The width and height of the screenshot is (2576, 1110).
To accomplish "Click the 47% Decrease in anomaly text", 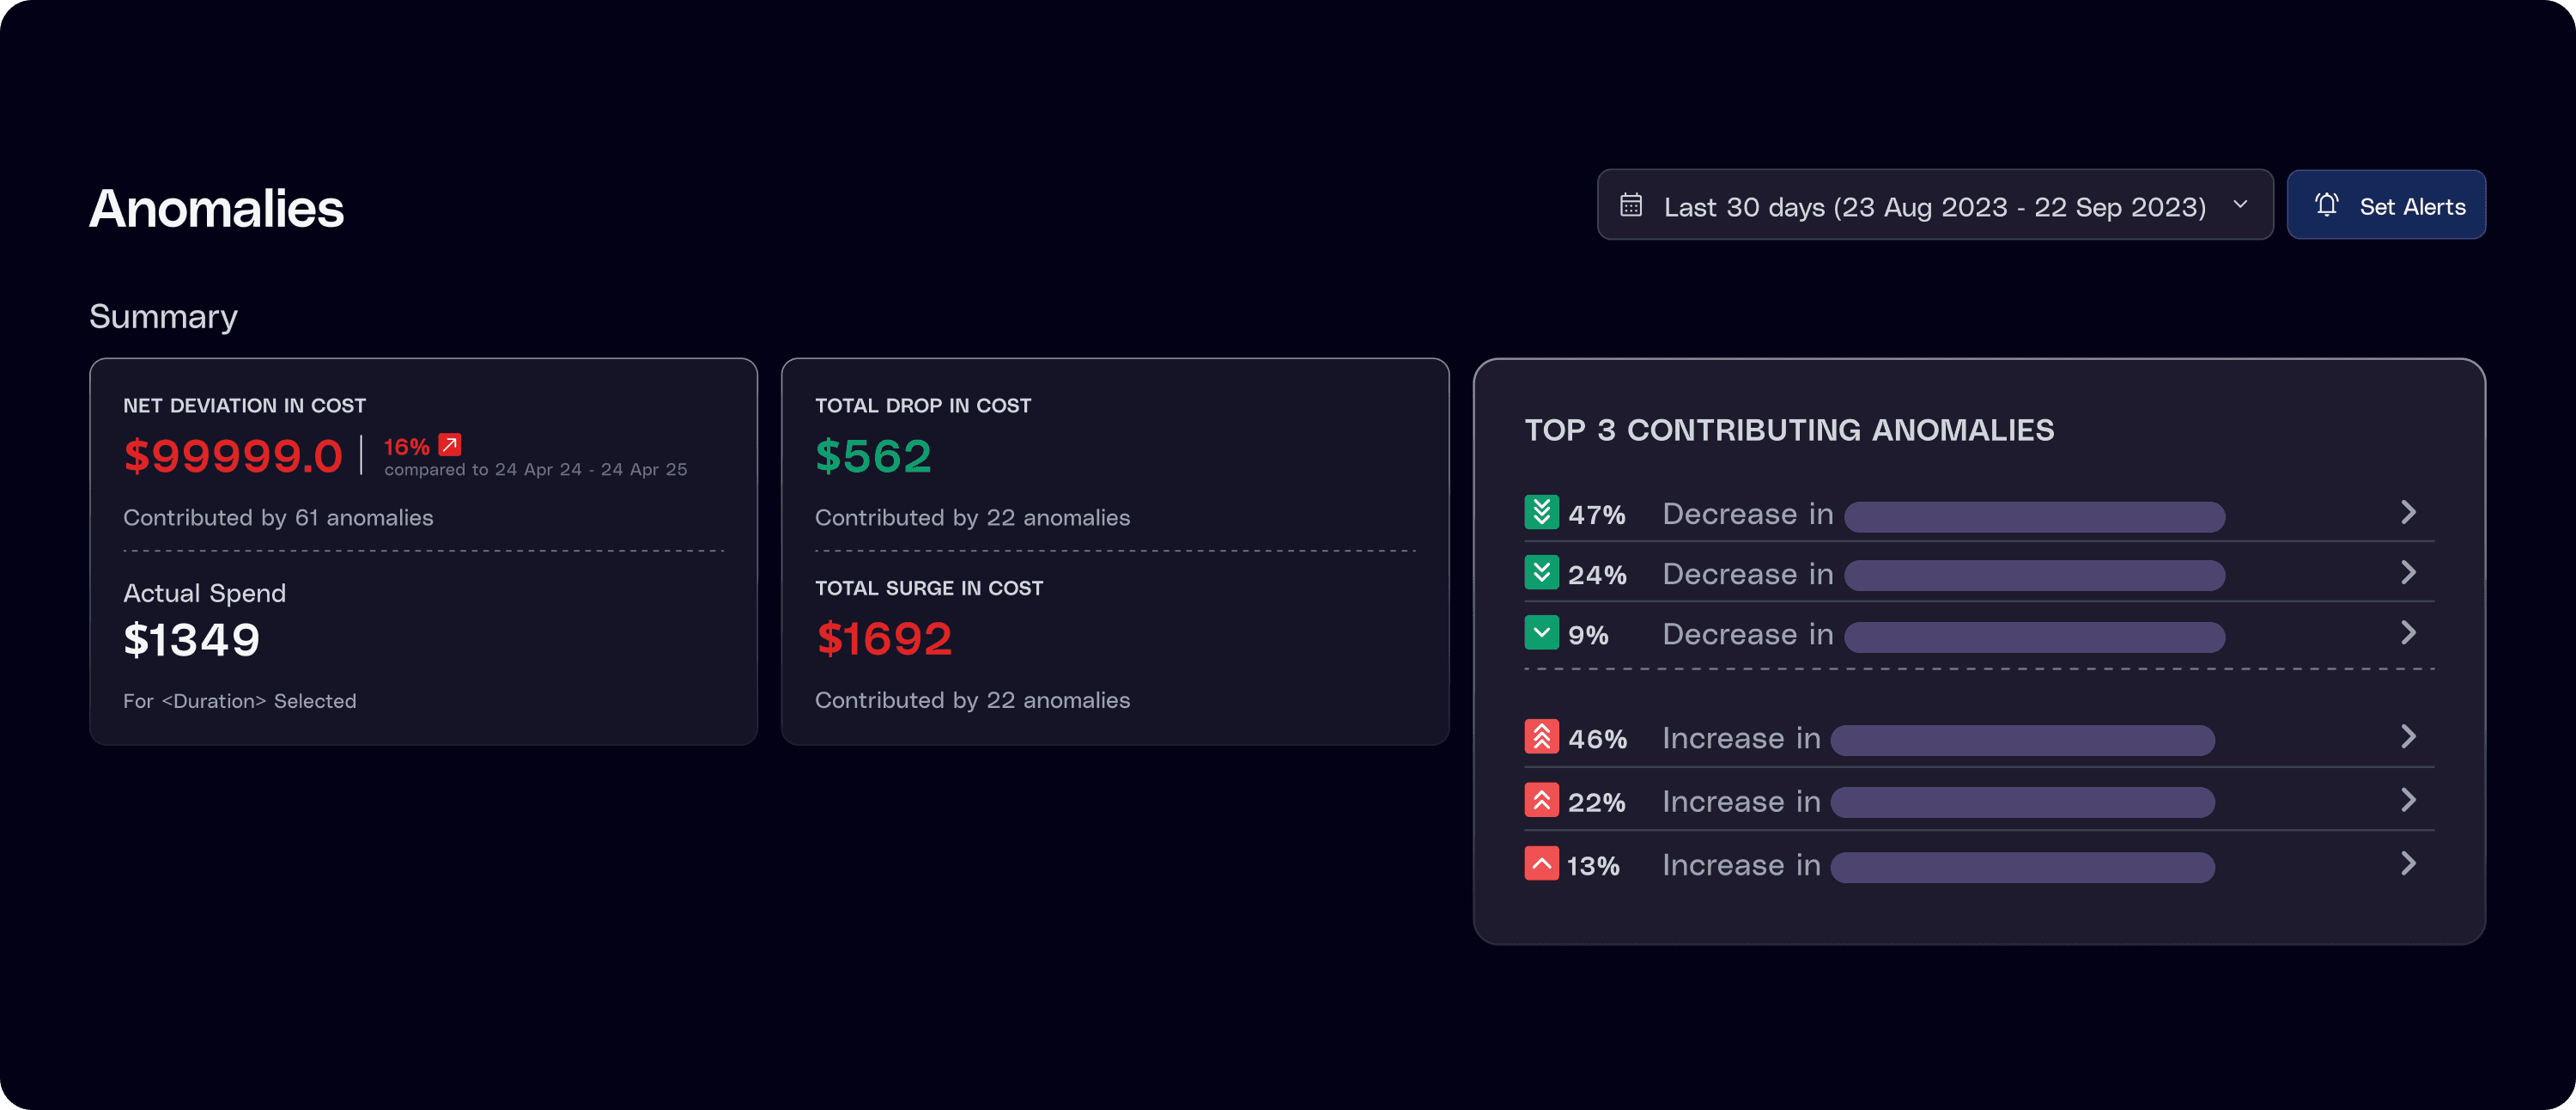I will (x=1747, y=515).
